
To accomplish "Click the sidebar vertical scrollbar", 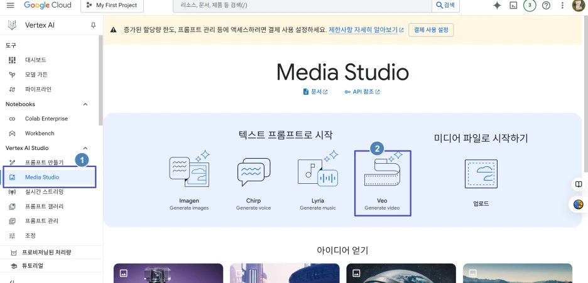I will [100, 80].
